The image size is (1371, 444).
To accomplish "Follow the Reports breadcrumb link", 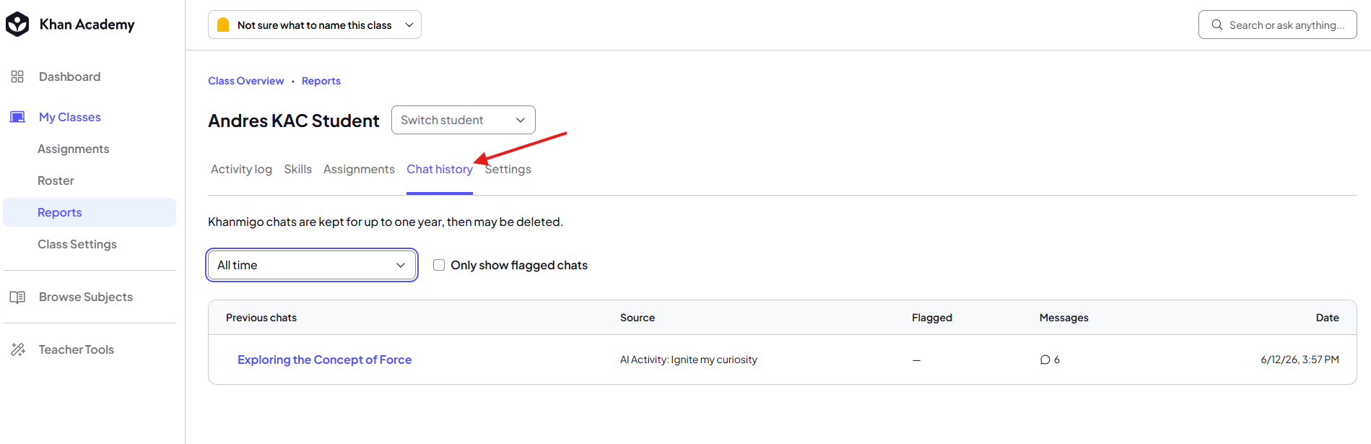I will pyautogui.click(x=321, y=81).
